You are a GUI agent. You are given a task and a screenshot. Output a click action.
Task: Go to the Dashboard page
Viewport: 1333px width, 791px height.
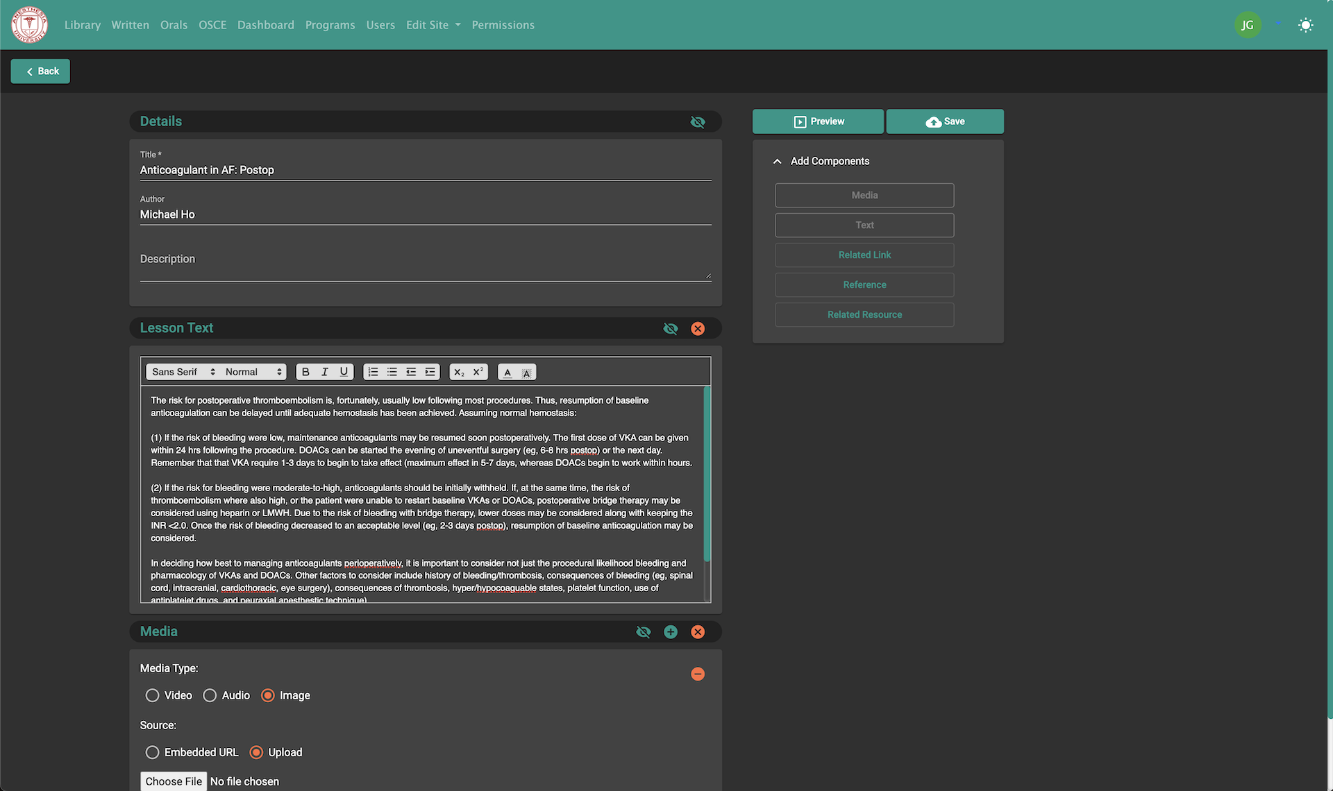pos(266,25)
